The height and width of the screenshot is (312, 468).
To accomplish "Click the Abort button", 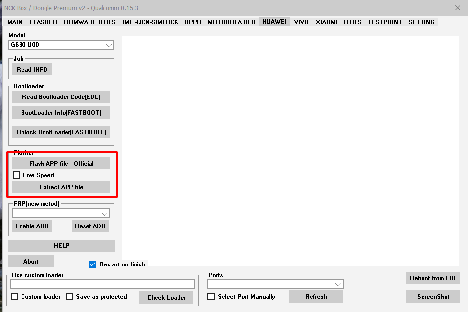I will (x=31, y=262).
